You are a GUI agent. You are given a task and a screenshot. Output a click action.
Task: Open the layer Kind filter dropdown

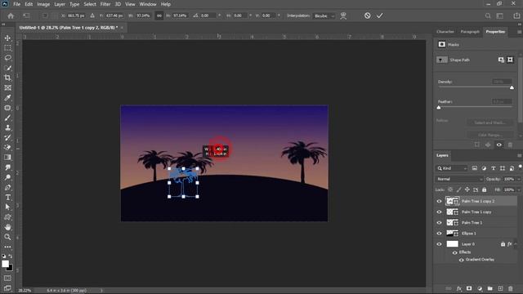[452, 168]
